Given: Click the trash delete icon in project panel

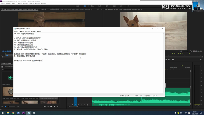Looking at the screenshot, I should [58, 107].
